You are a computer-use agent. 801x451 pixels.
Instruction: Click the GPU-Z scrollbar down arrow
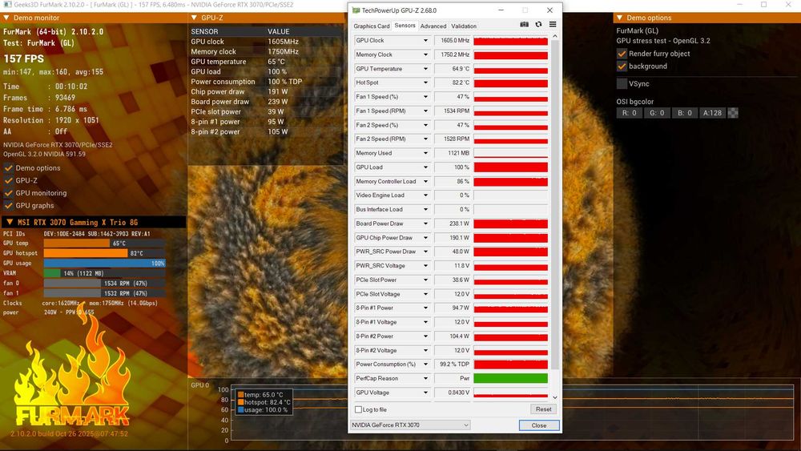point(555,397)
